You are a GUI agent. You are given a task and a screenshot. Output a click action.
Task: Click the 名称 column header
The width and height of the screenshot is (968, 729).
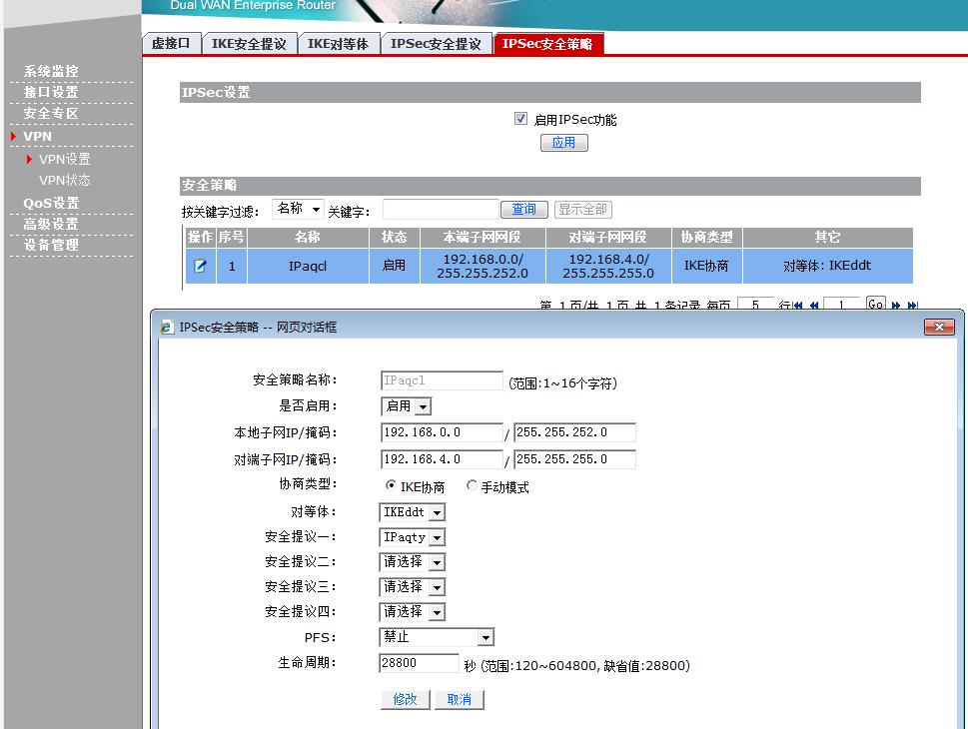(308, 238)
